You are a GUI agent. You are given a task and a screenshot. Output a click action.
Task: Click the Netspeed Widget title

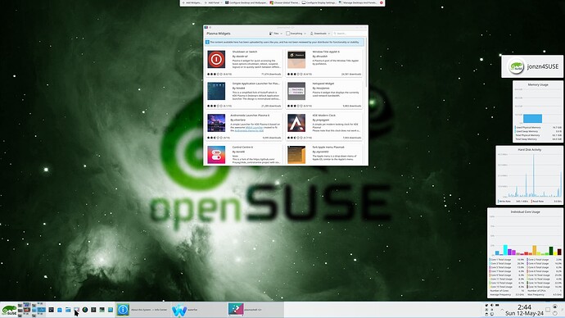point(323,84)
